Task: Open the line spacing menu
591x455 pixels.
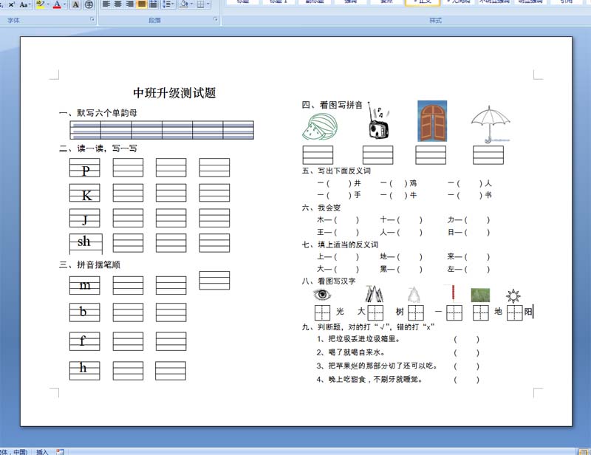Action: pos(168,4)
